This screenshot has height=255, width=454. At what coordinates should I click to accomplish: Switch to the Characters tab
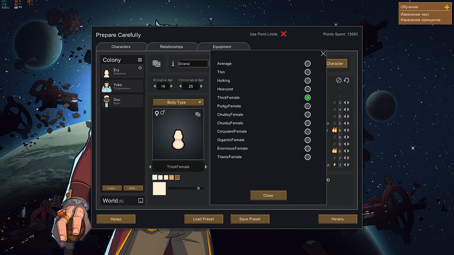121,47
